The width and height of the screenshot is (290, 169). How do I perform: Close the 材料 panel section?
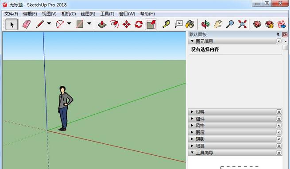(279, 111)
